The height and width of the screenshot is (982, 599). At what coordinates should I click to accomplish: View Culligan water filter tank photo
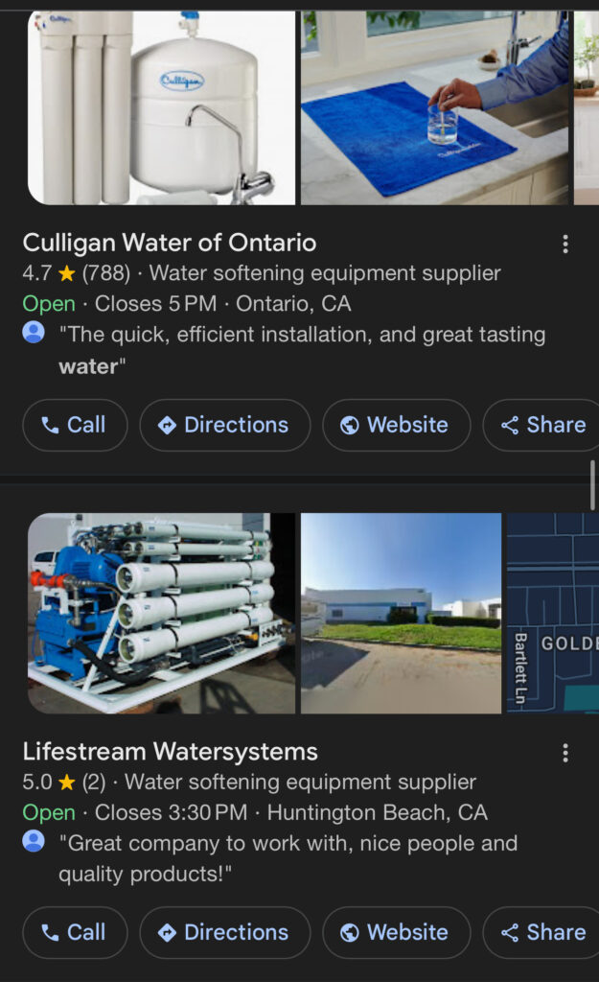[161, 105]
